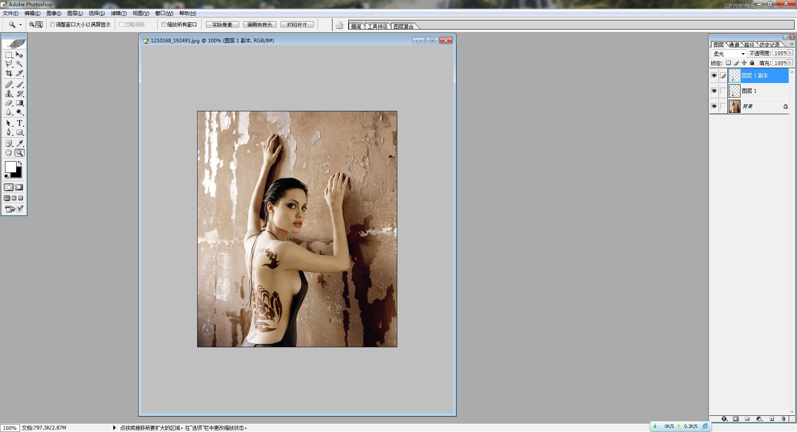
Task: Select the Clone Stamp tool
Action: pyautogui.click(x=9, y=93)
